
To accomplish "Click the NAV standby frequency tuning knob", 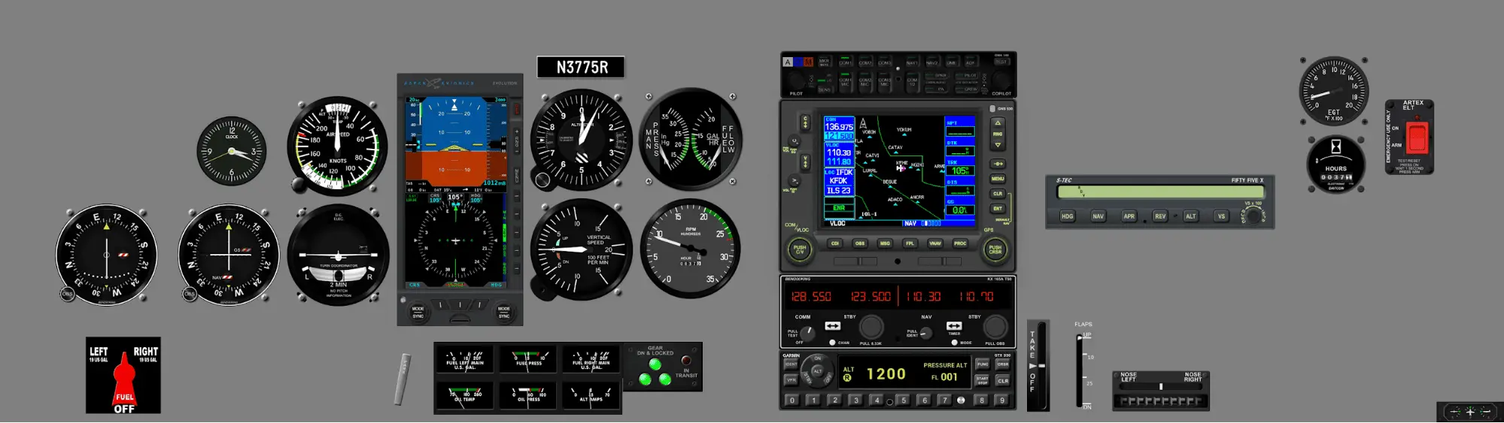I will click(x=995, y=327).
